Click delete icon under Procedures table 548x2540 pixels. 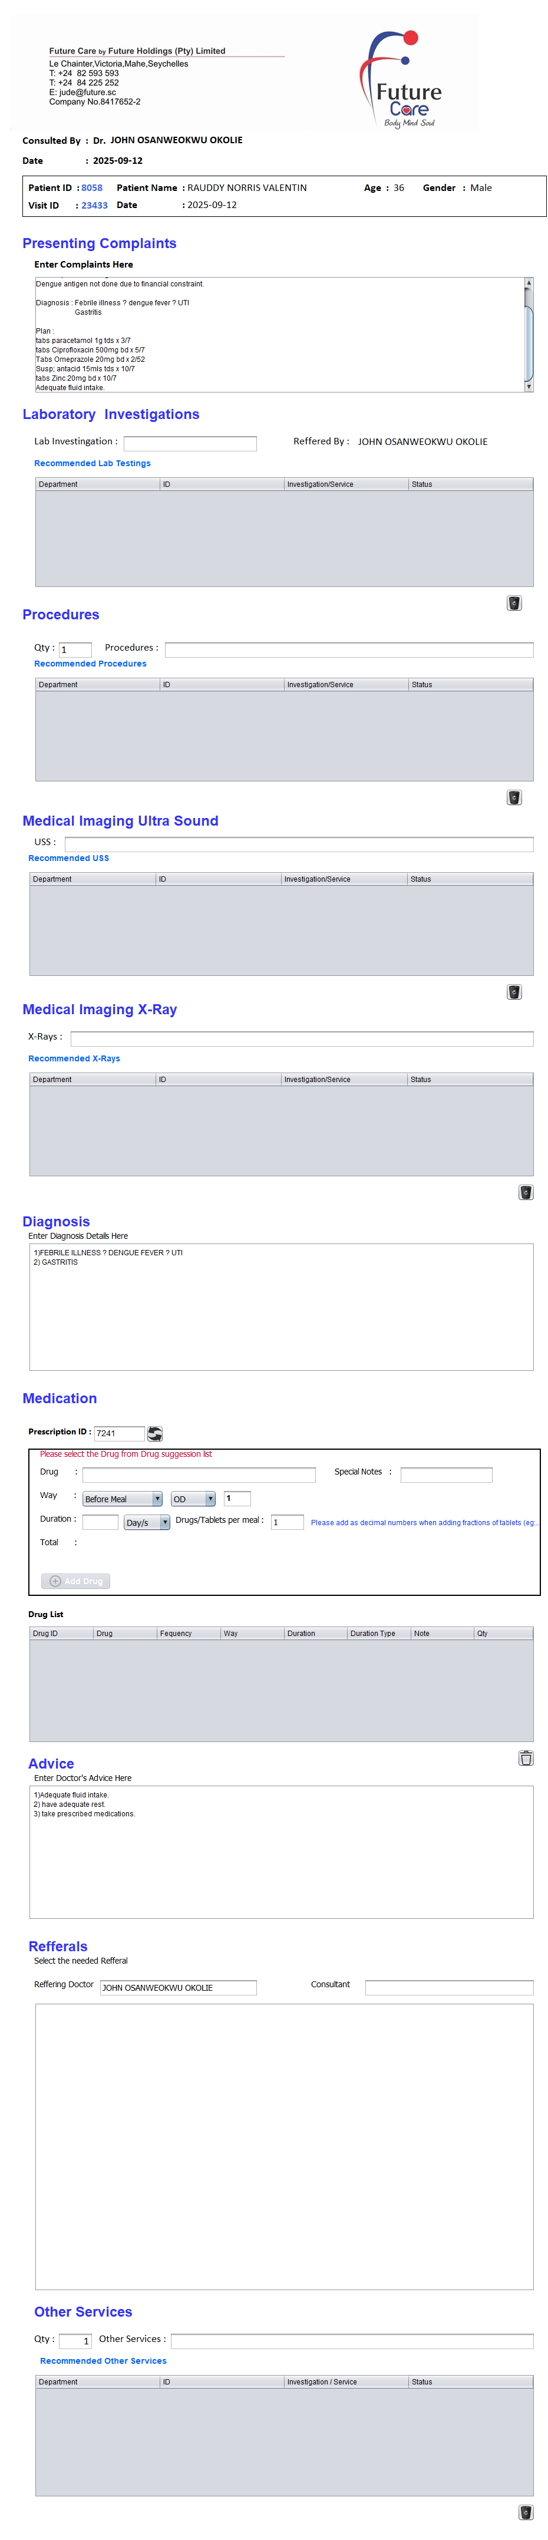[513, 797]
